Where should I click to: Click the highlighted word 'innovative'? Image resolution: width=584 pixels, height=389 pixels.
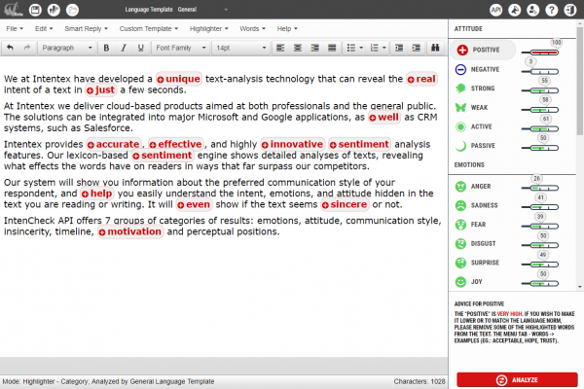coord(293,144)
